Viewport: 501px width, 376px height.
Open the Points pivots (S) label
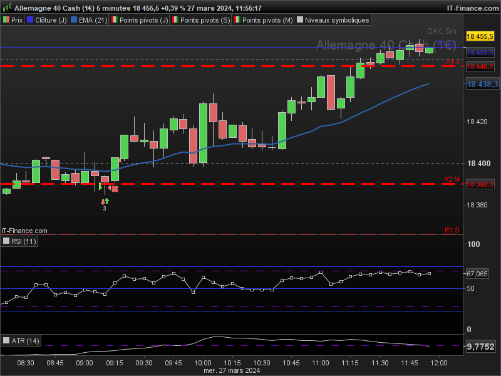[x=205, y=20]
